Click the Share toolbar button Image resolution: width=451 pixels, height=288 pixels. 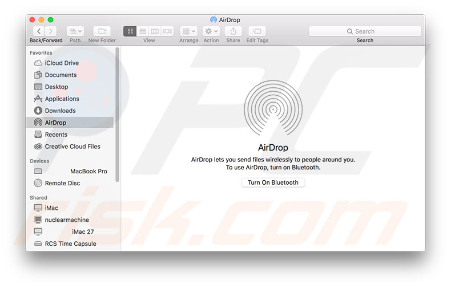pyautogui.click(x=233, y=31)
